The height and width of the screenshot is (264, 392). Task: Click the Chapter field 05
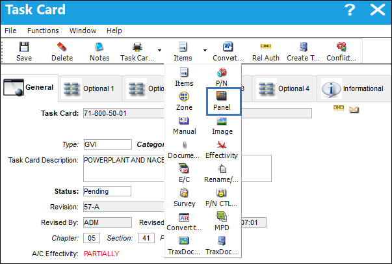[x=92, y=238]
